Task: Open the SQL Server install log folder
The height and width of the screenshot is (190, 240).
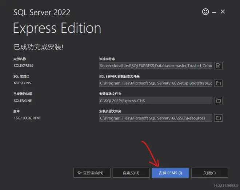Action: coord(218,83)
